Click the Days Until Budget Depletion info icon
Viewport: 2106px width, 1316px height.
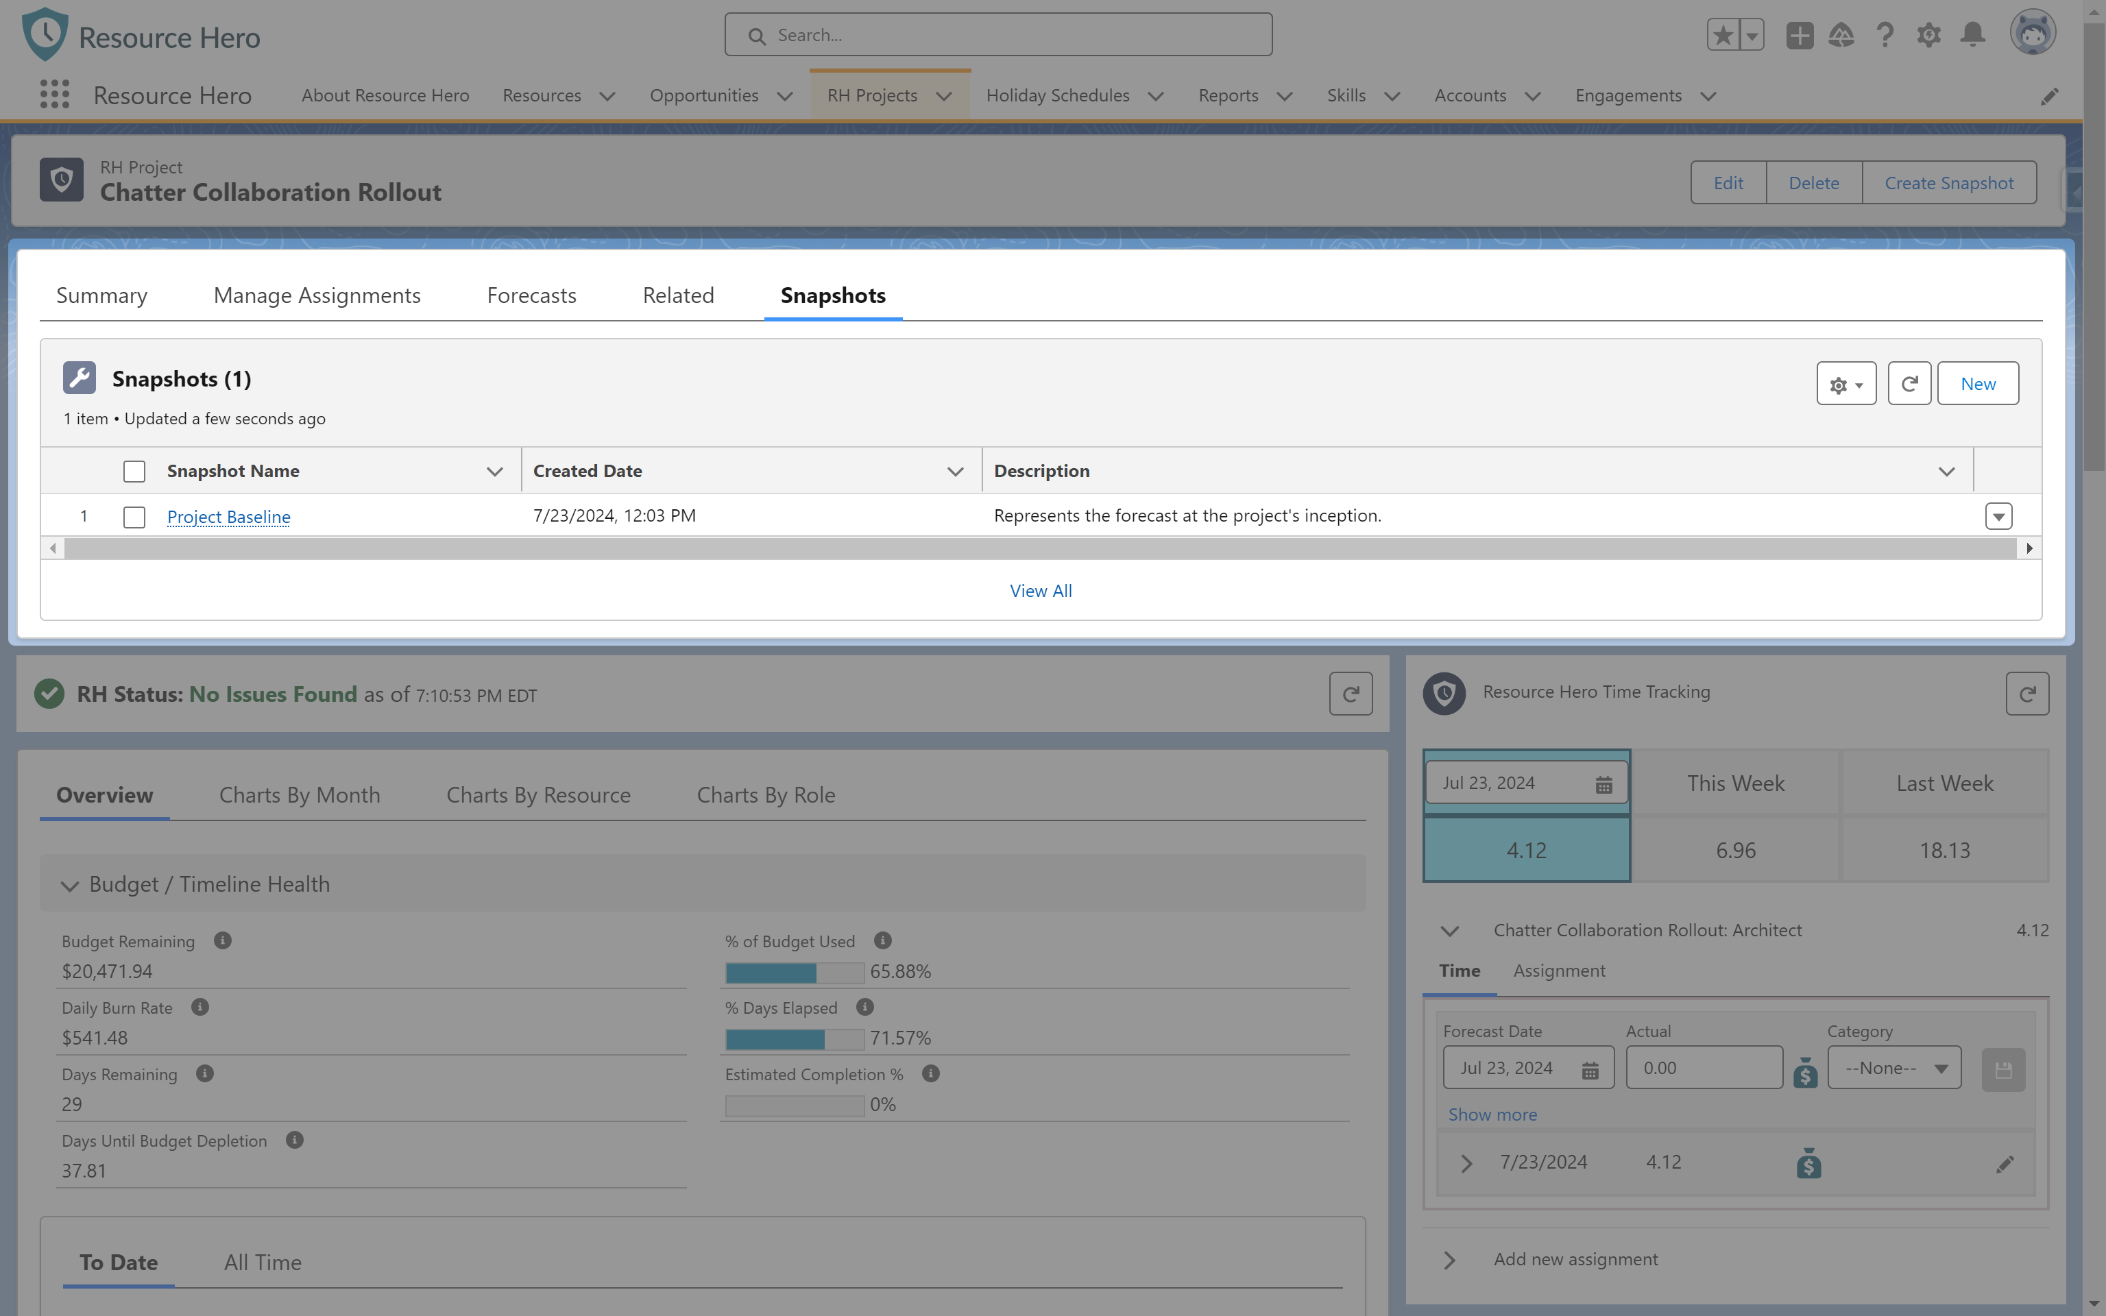pos(295,1140)
